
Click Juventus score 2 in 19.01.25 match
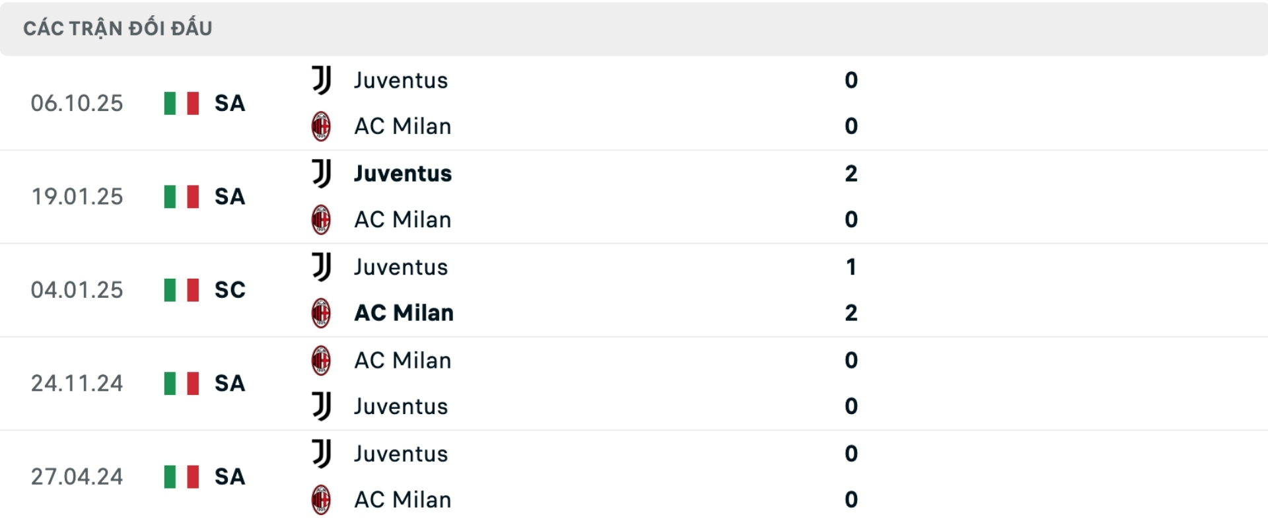coord(851,174)
